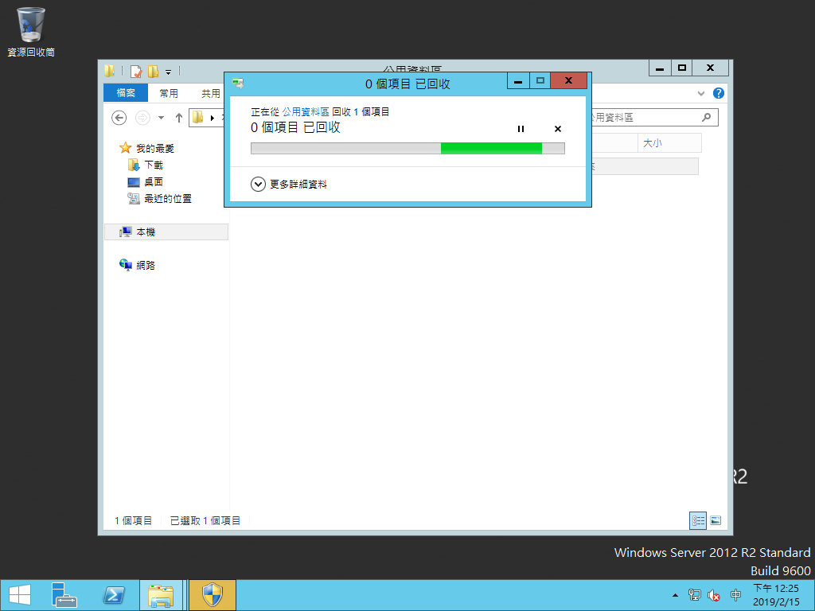Image resolution: width=815 pixels, height=611 pixels.
Task: Open the Start button
Action: [x=20, y=595]
